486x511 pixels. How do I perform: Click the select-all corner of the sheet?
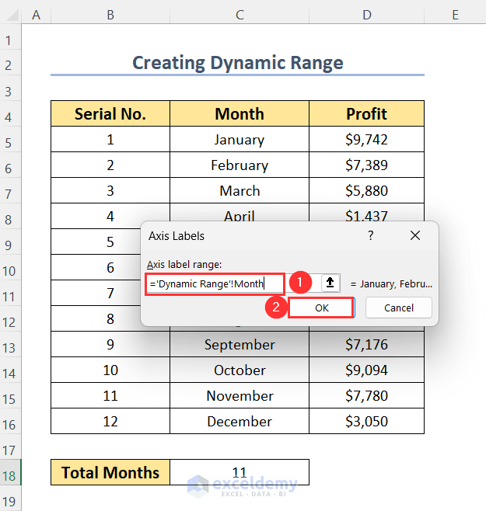tap(11, 14)
